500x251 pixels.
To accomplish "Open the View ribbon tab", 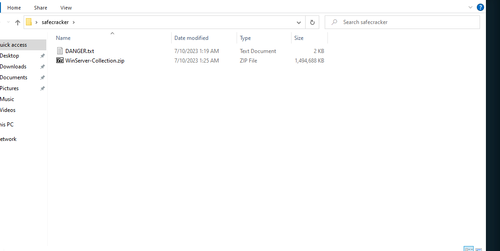I will [66, 8].
